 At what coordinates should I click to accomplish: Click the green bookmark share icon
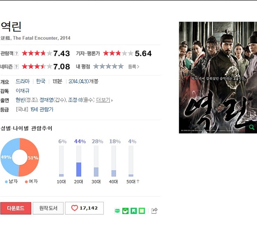point(134,211)
